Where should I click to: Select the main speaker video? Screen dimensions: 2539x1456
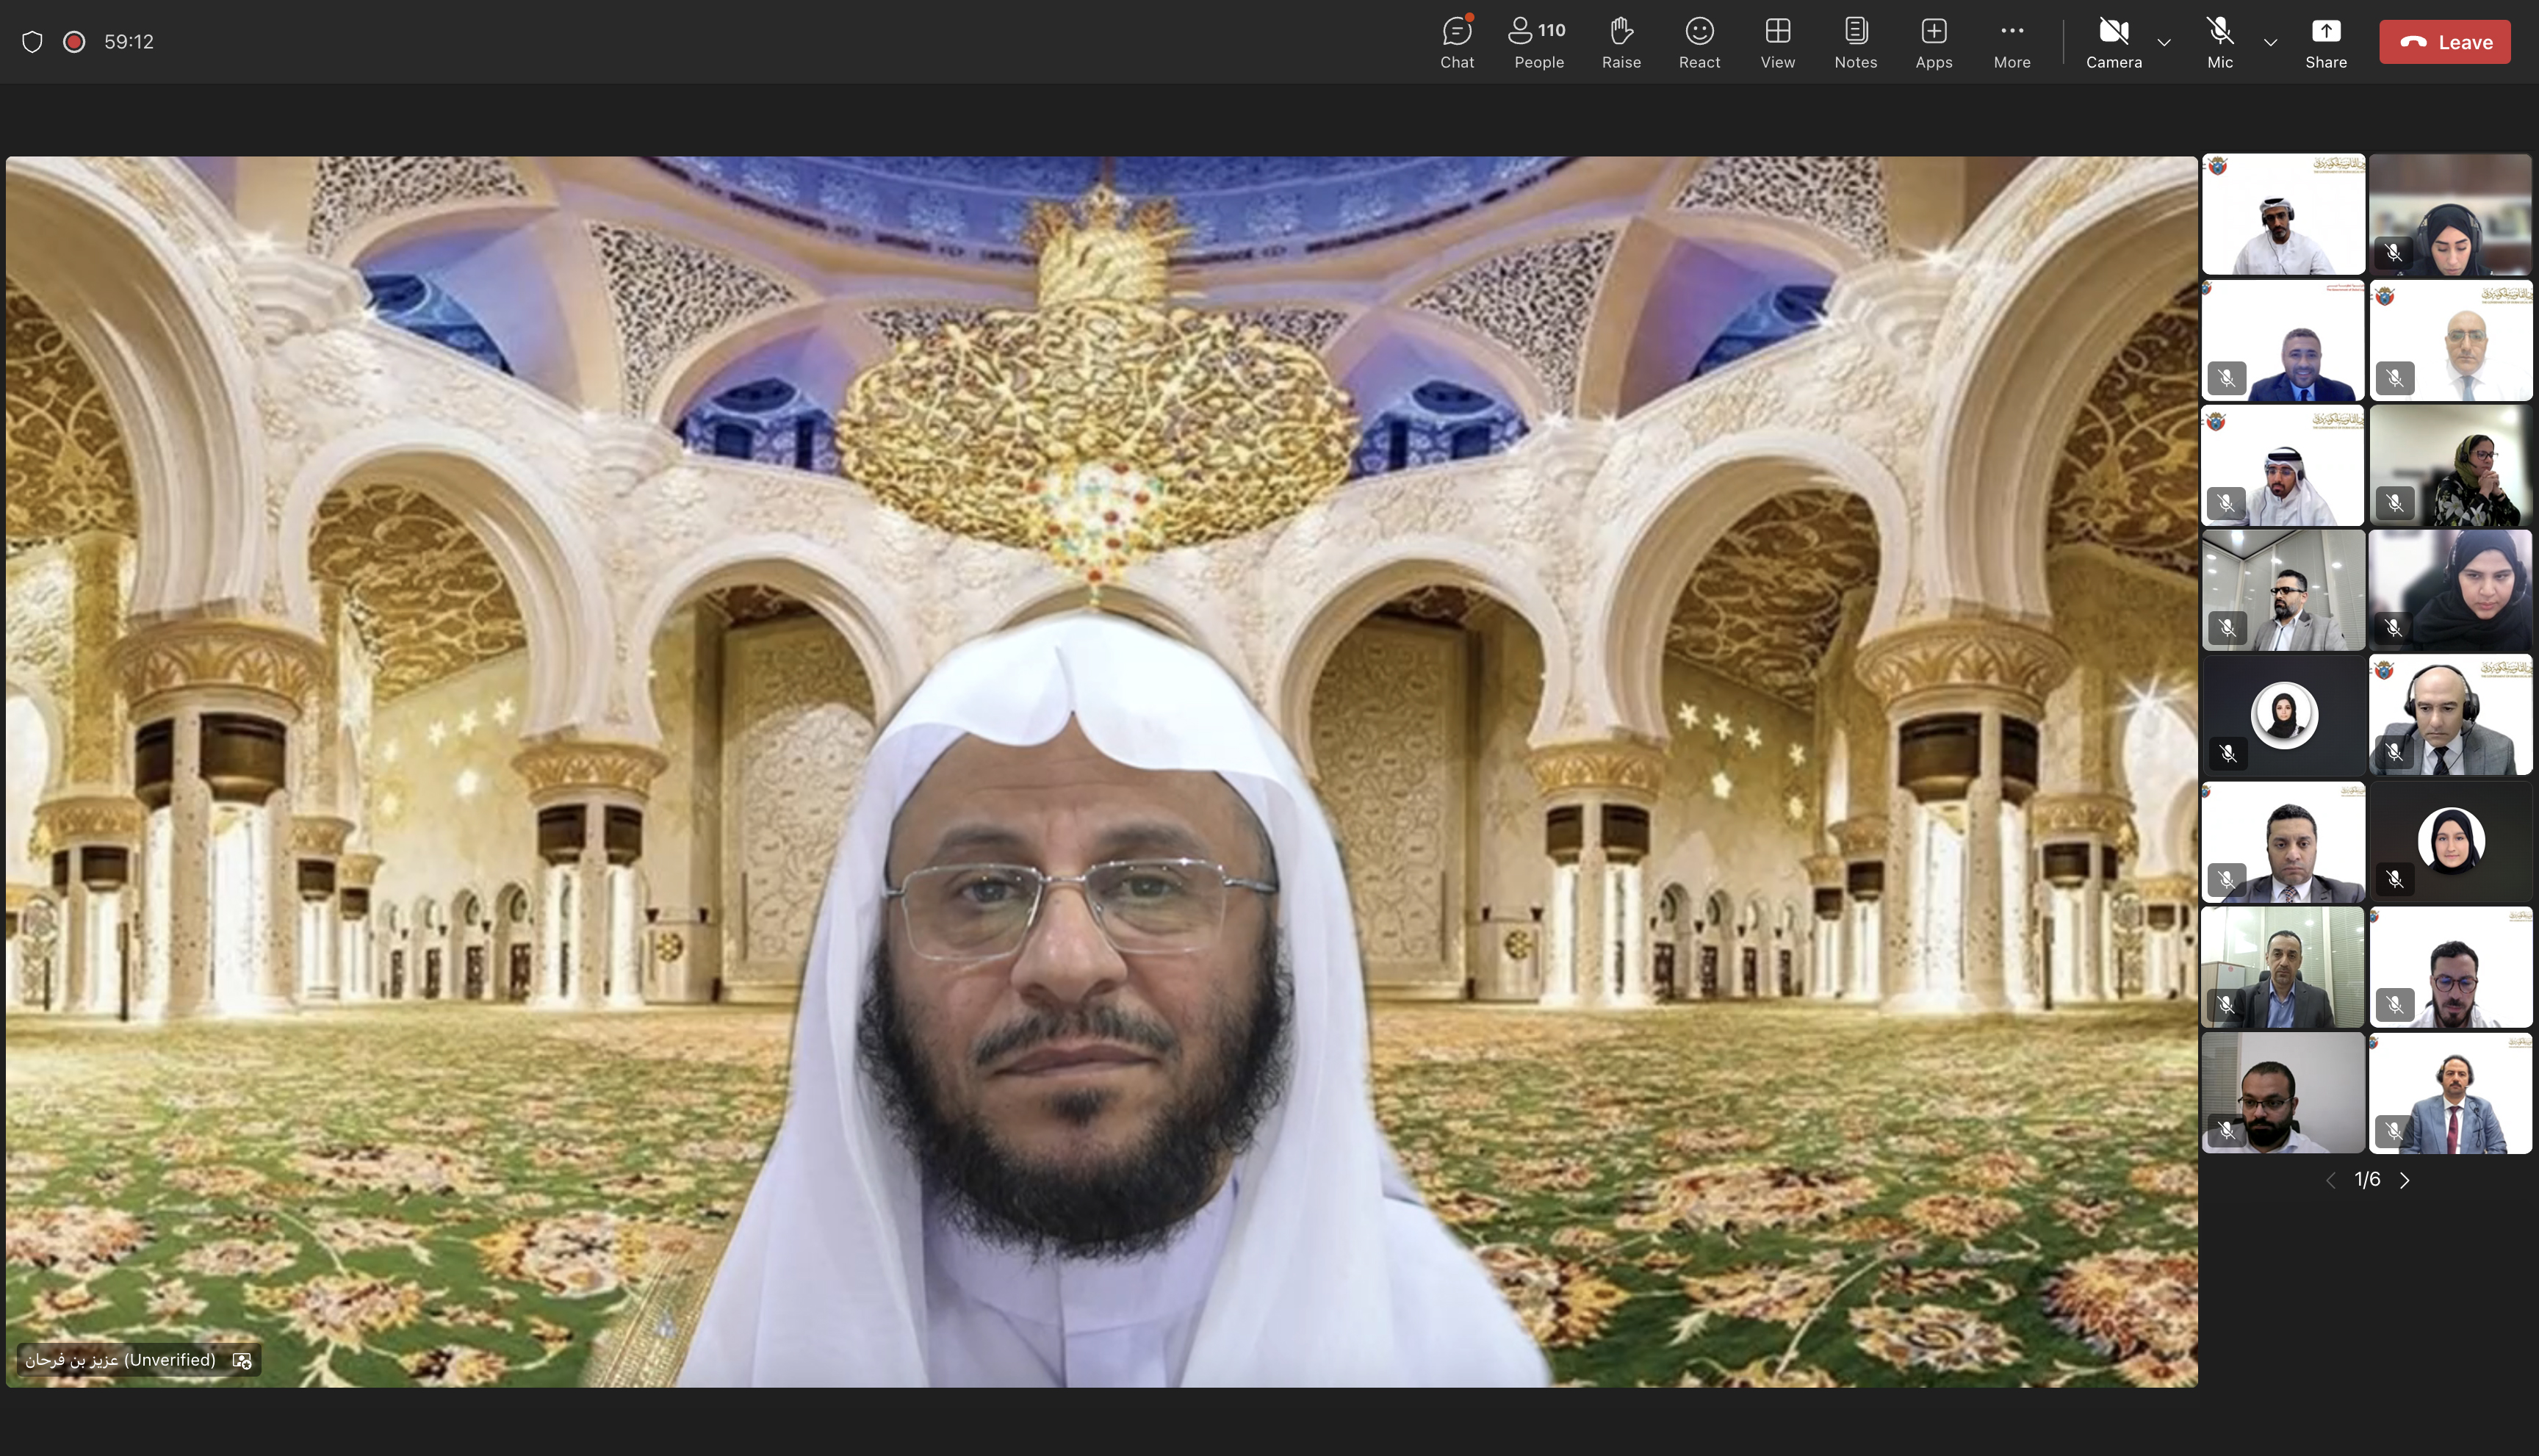pos(1101,771)
